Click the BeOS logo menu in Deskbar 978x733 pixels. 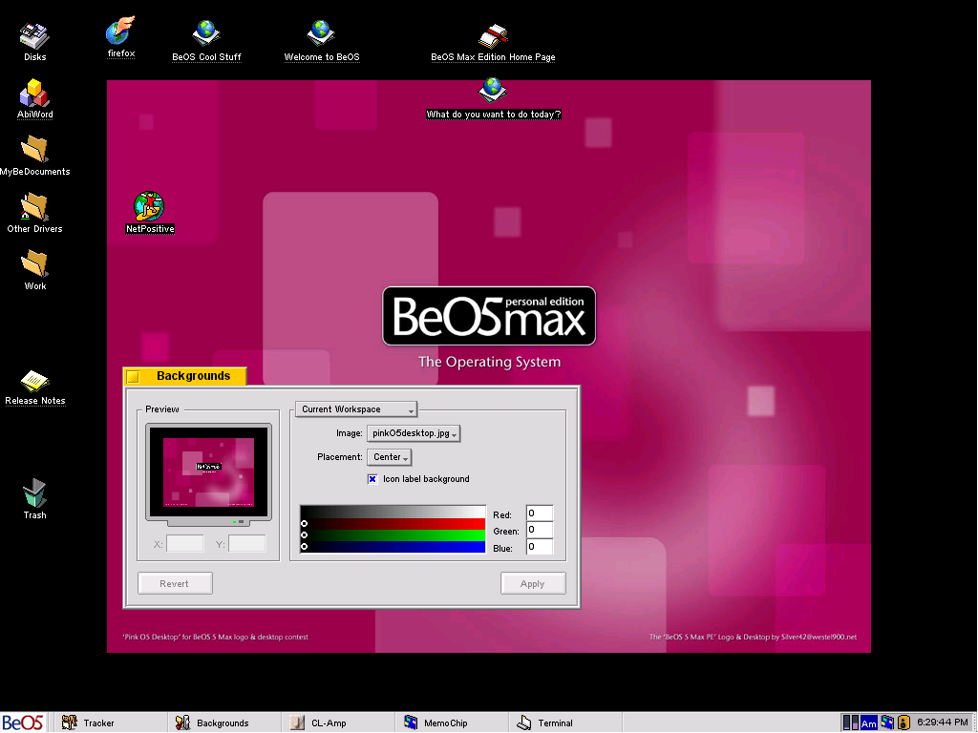point(23,723)
